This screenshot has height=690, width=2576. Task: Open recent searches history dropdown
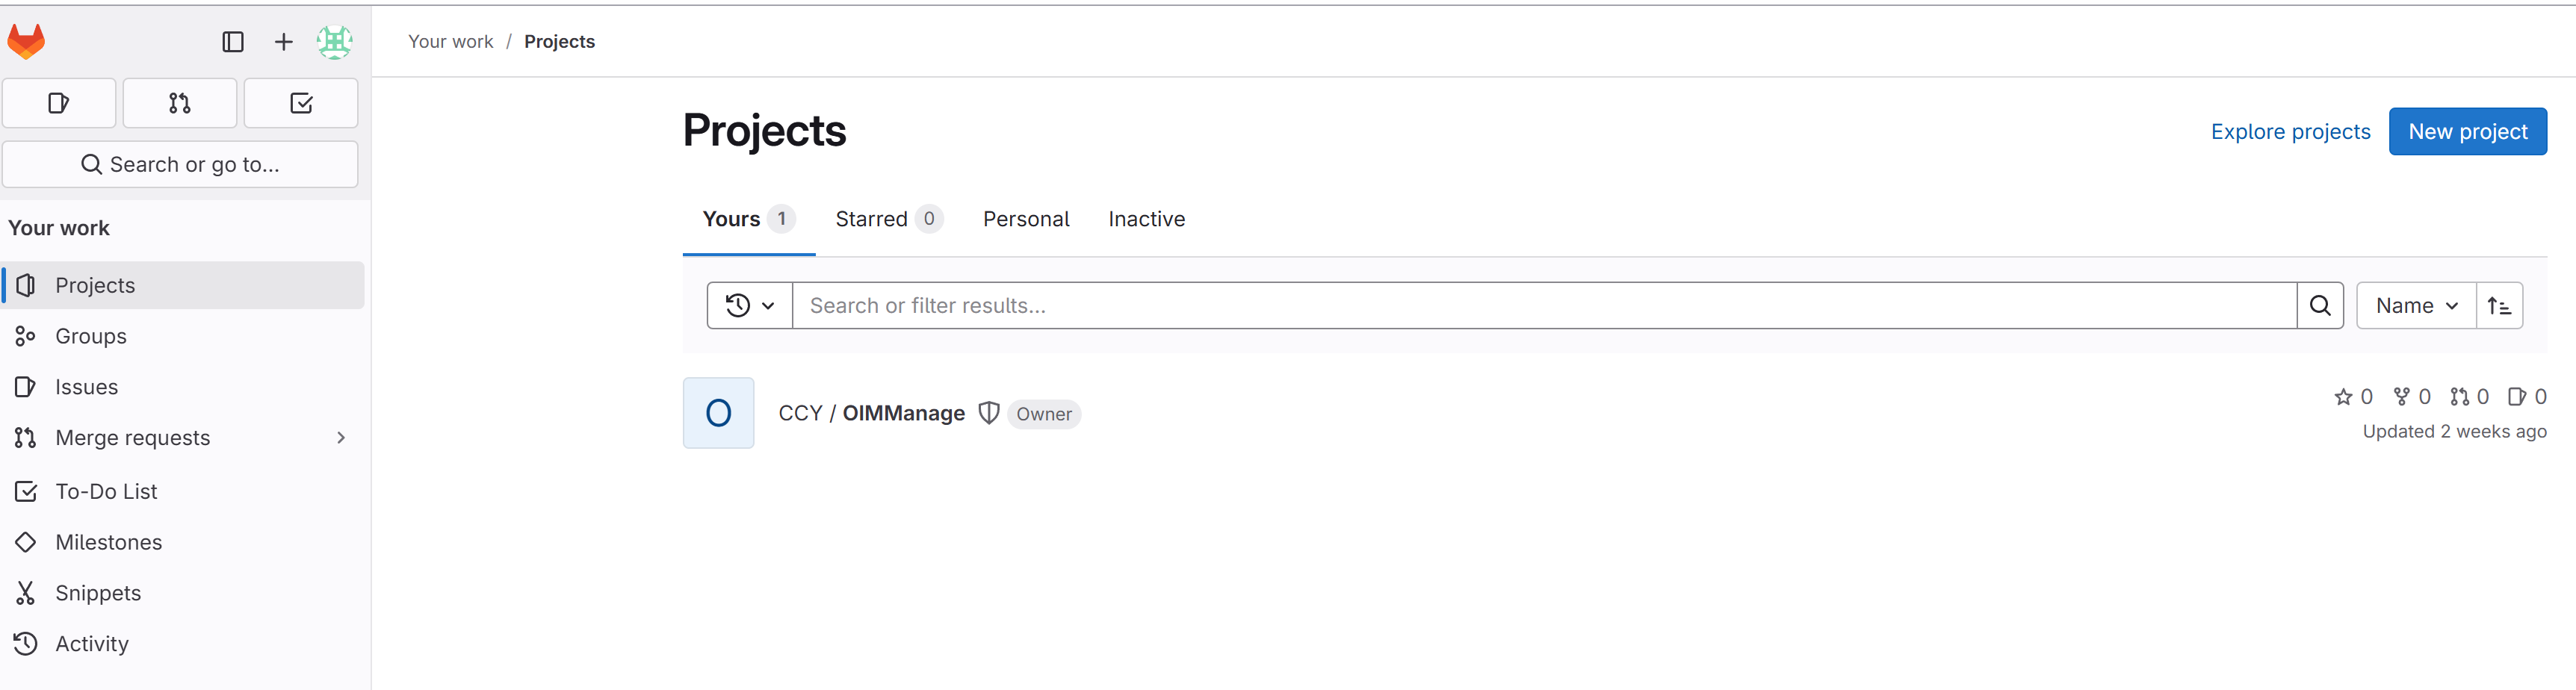click(750, 306)
